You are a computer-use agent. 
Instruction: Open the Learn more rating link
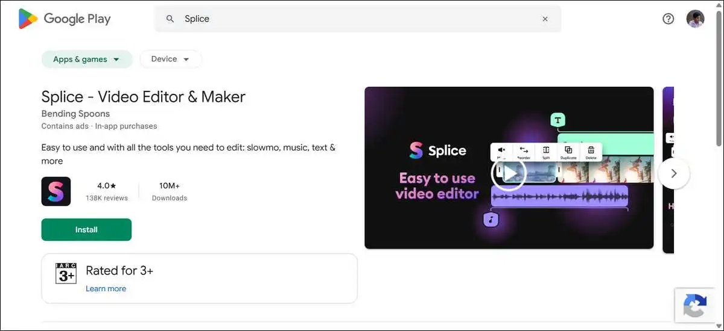106,288
